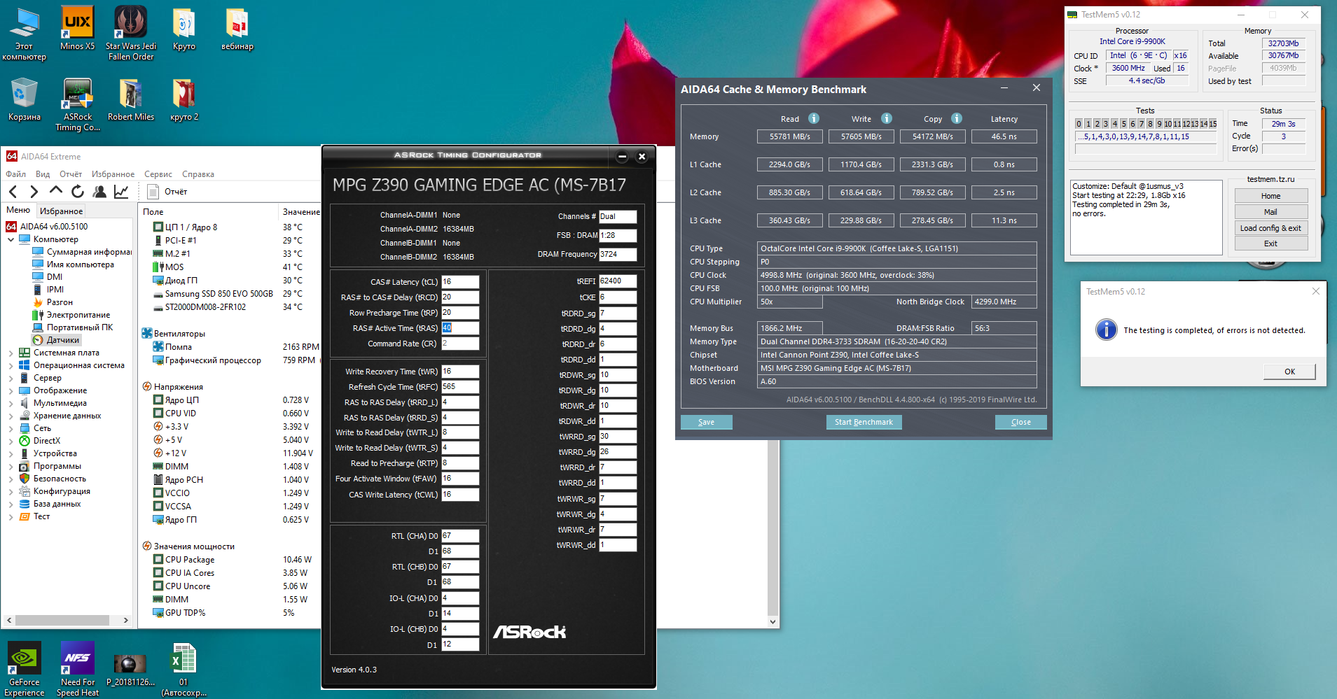
Task: Click the Exit button in TestMem5
Action: [1270, 243]
